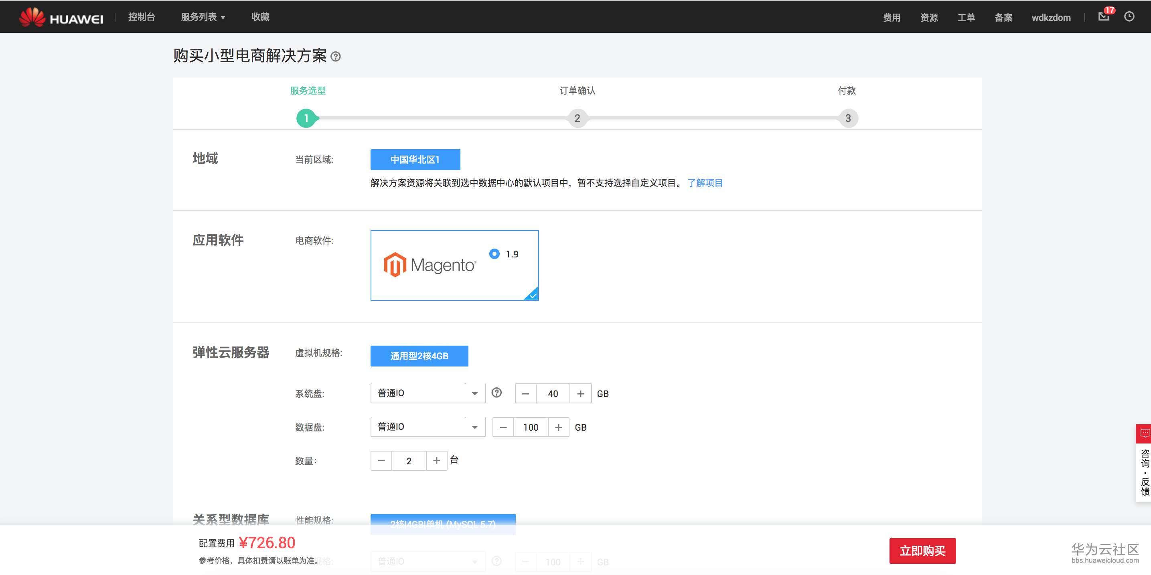Open 费用 menu in top bar
Image resolution: width=1151 pixels, height=575 pixels.
pyautogui.click(x=892, y=17)
